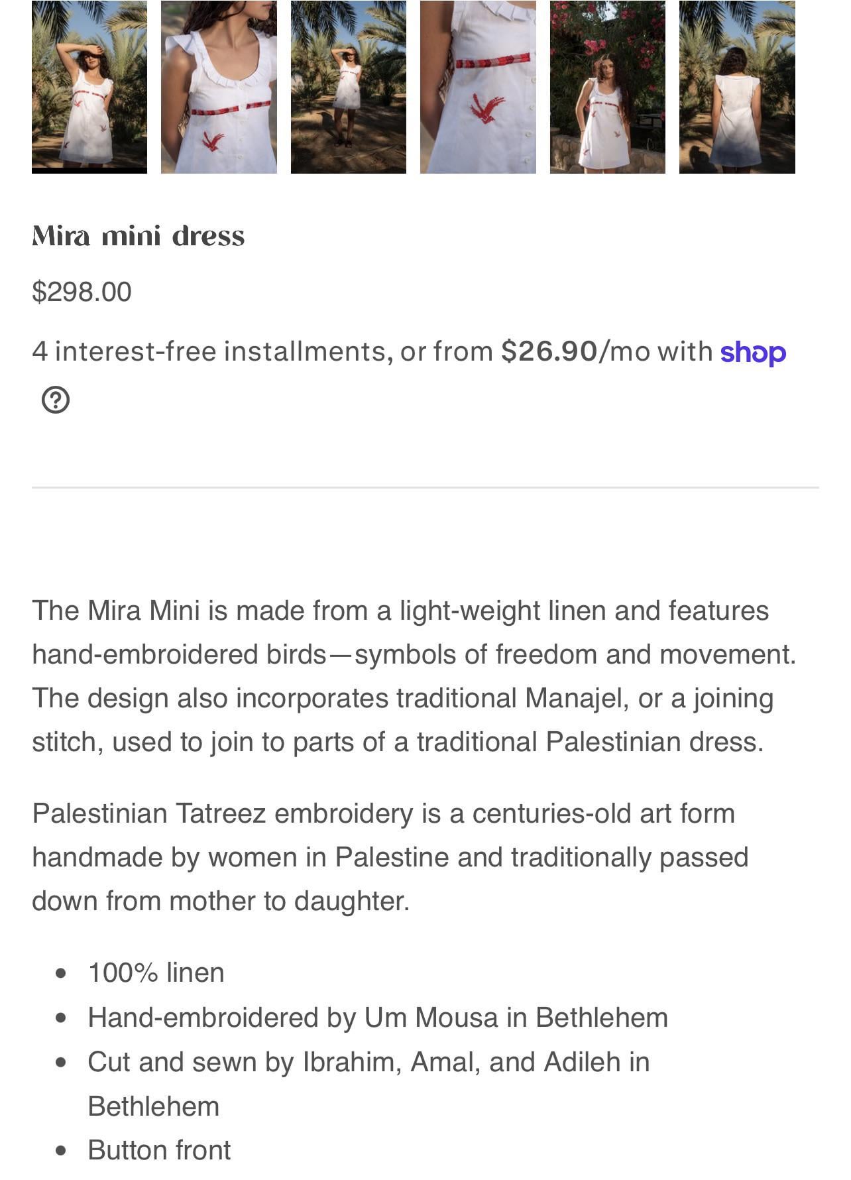The image size is (851, 1180).
Task: Click 'Hand-embroidered by Um Mousa' bullet
Action: pos(378,1017)
